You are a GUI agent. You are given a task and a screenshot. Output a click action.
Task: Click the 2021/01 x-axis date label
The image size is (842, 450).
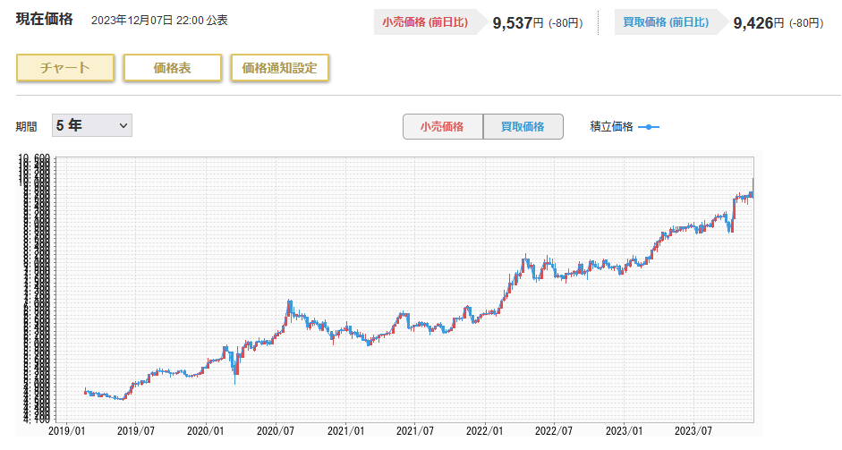coord(346,431)
